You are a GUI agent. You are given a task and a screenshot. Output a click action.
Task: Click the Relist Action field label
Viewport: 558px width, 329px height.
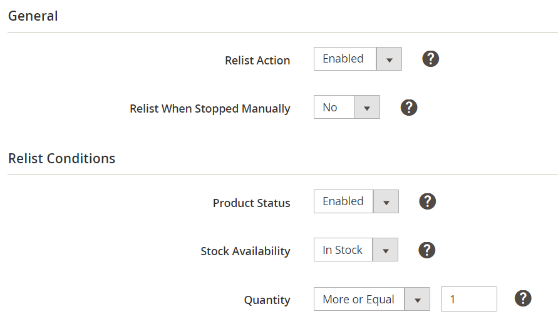[x=257, y=61]
